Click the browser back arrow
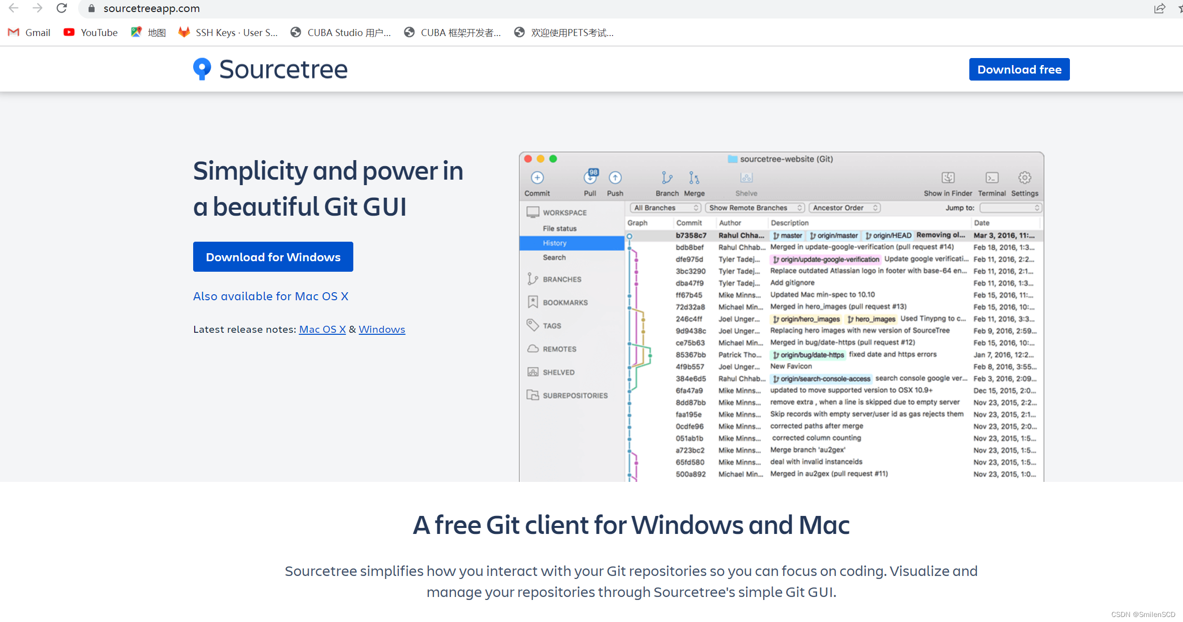The height and width of the screenshot is (622, 1183). click(14, 8)
